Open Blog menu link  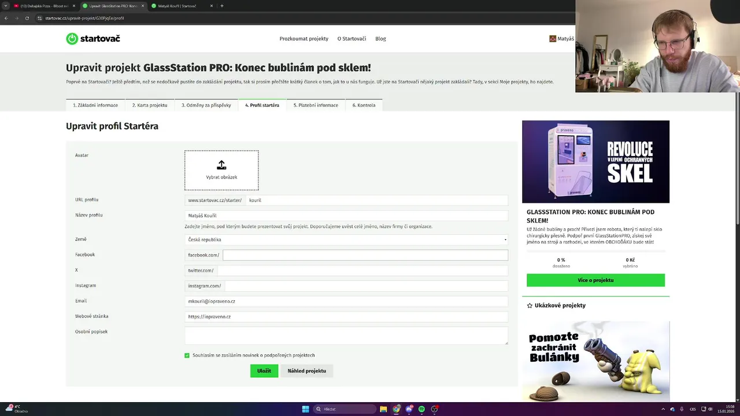(380, 39)
